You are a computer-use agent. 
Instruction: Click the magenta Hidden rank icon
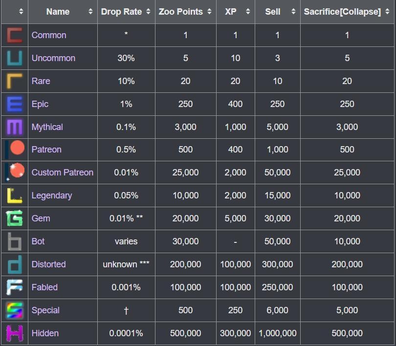coord(14,333)
